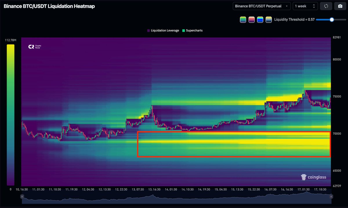Click the 70000 price axis label
The height and width of the screenshot is (208, 348).
(x=337, y=134)
